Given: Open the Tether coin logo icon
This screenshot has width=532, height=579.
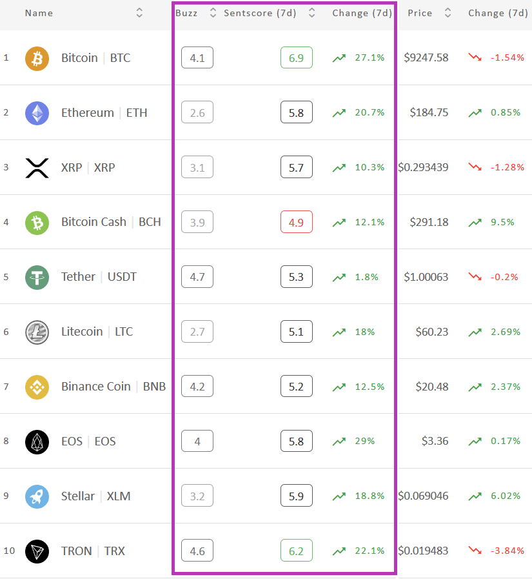Looking at the screenshot, I should pos(37,278).
